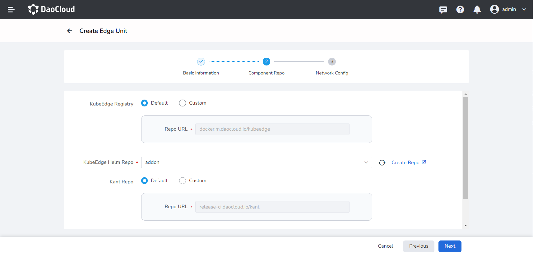The width and height of the screenshot is (533, 256).
Task: Refresh the Helm repo list
Action: tap(382, 163)
